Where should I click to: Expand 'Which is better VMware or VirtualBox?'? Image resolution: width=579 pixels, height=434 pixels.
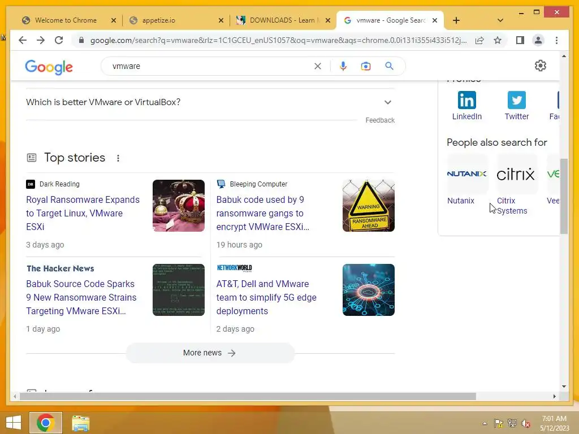[x=210, y=102]
